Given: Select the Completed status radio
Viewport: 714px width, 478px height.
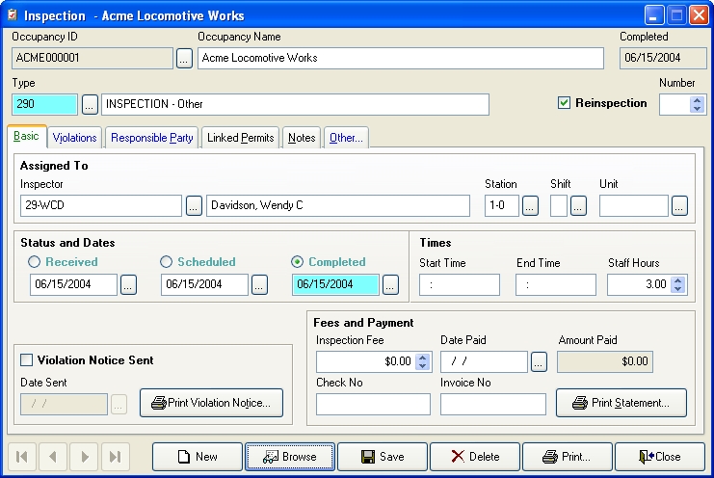Looking at the screenshot, I should tap(297, 262).
